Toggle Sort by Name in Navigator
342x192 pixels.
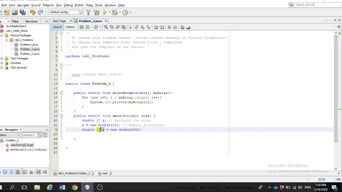click(38, 172)
